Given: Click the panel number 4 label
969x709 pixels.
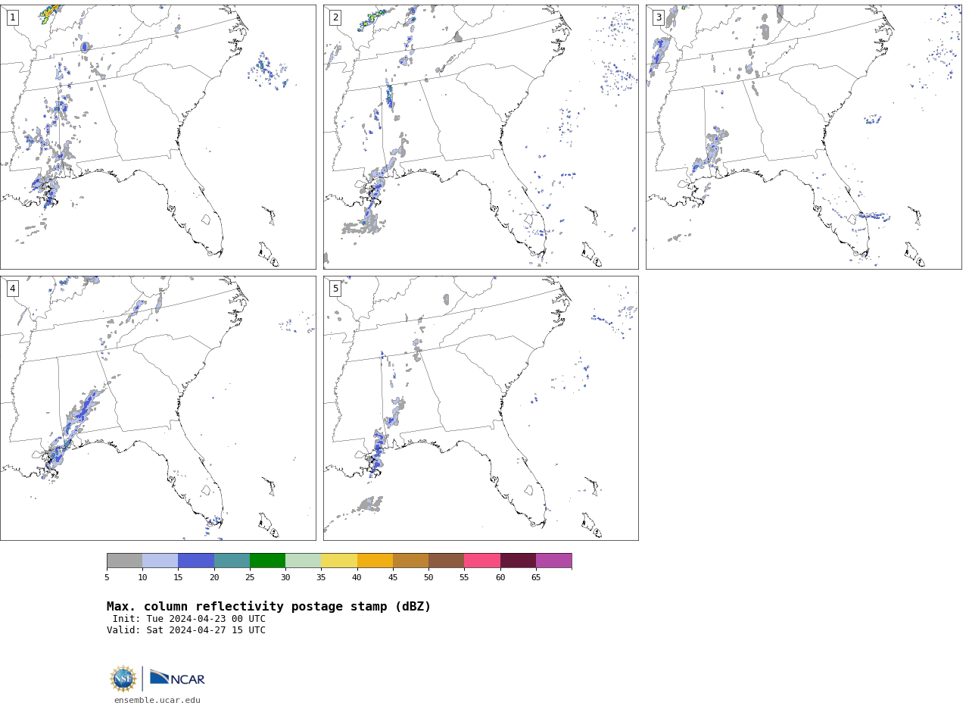Looking at the screenshot, I should coord(12,289).
